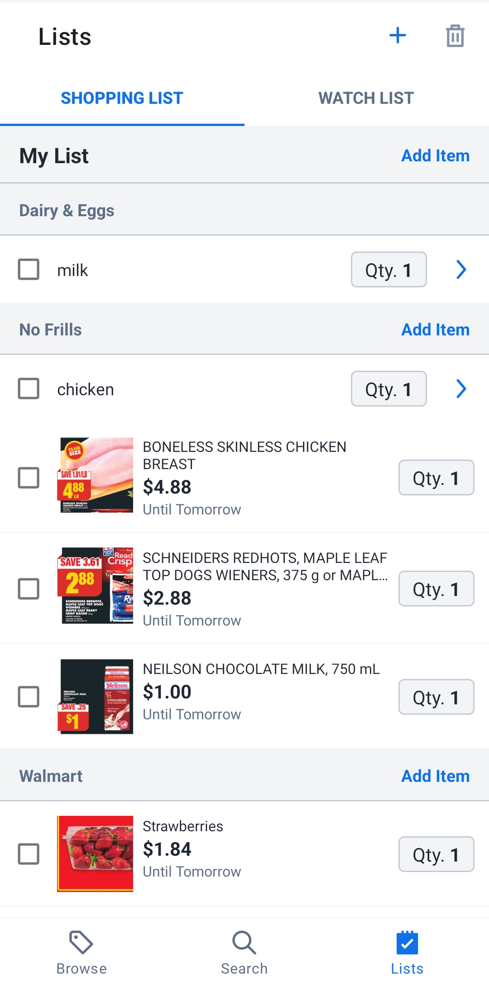Tap the plus icon to add list
Image resolution: width=489 pixels, height=984 pixels.
(x=398, y=35)
